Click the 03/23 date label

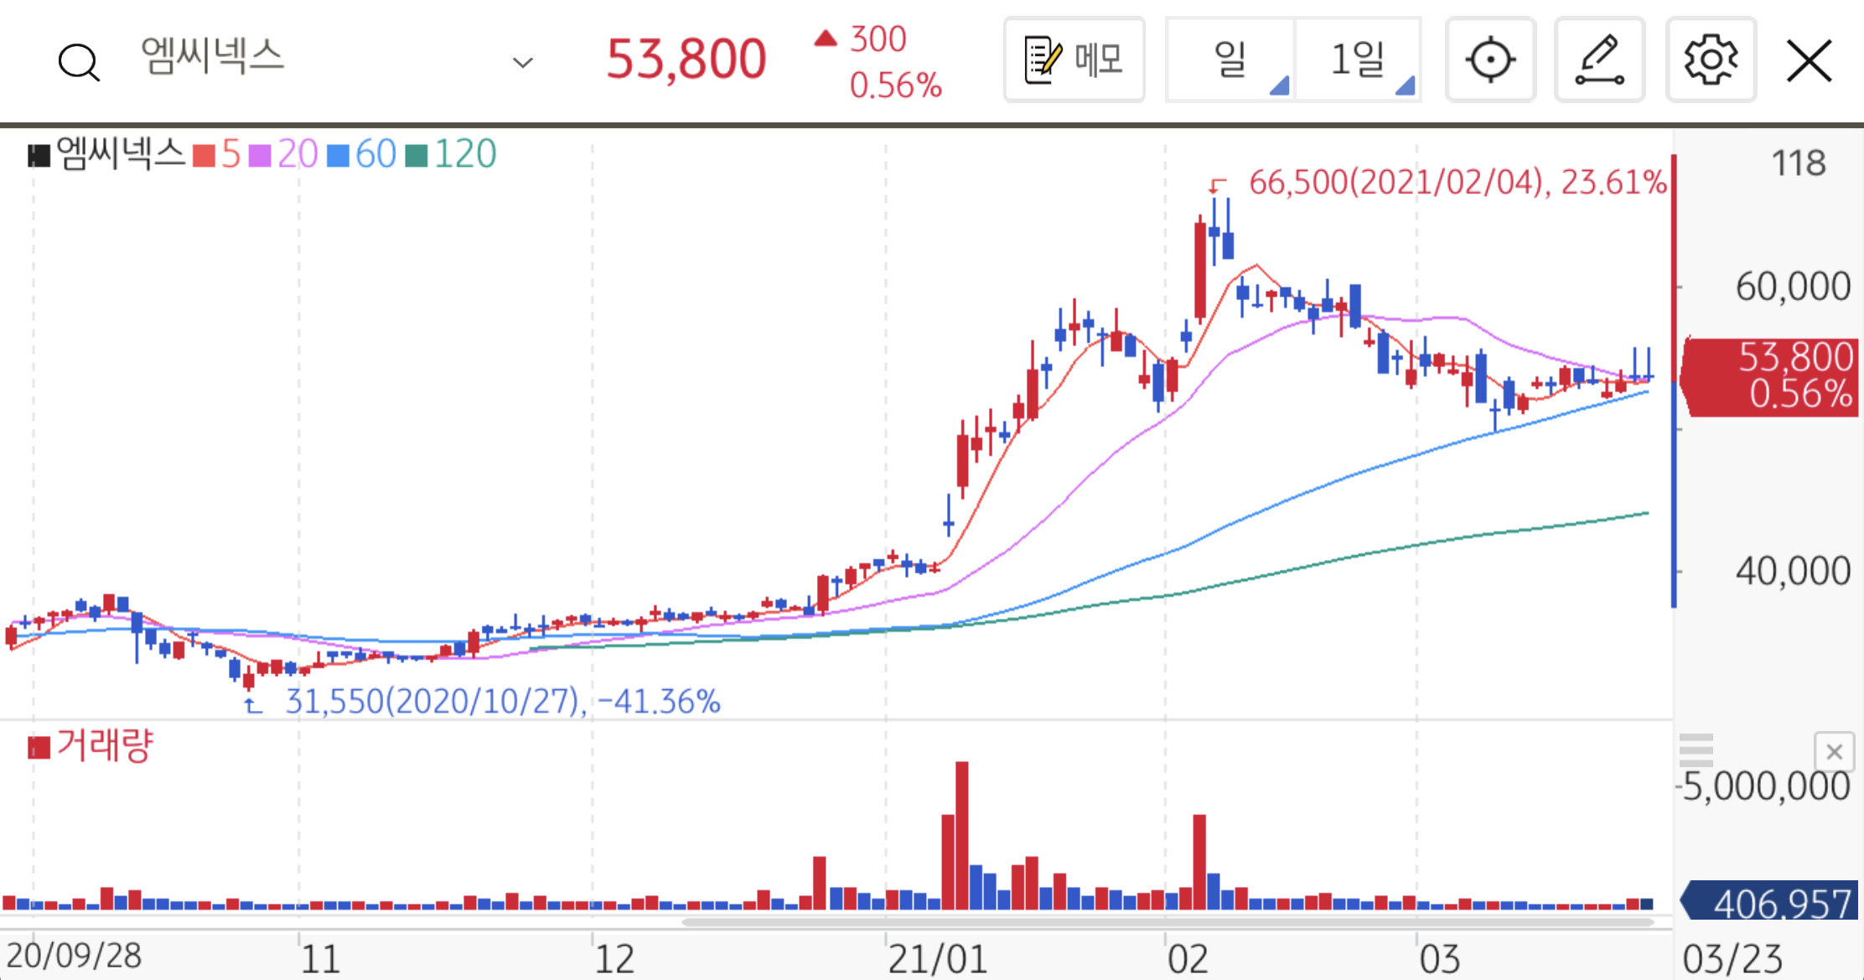(1732, 959)
